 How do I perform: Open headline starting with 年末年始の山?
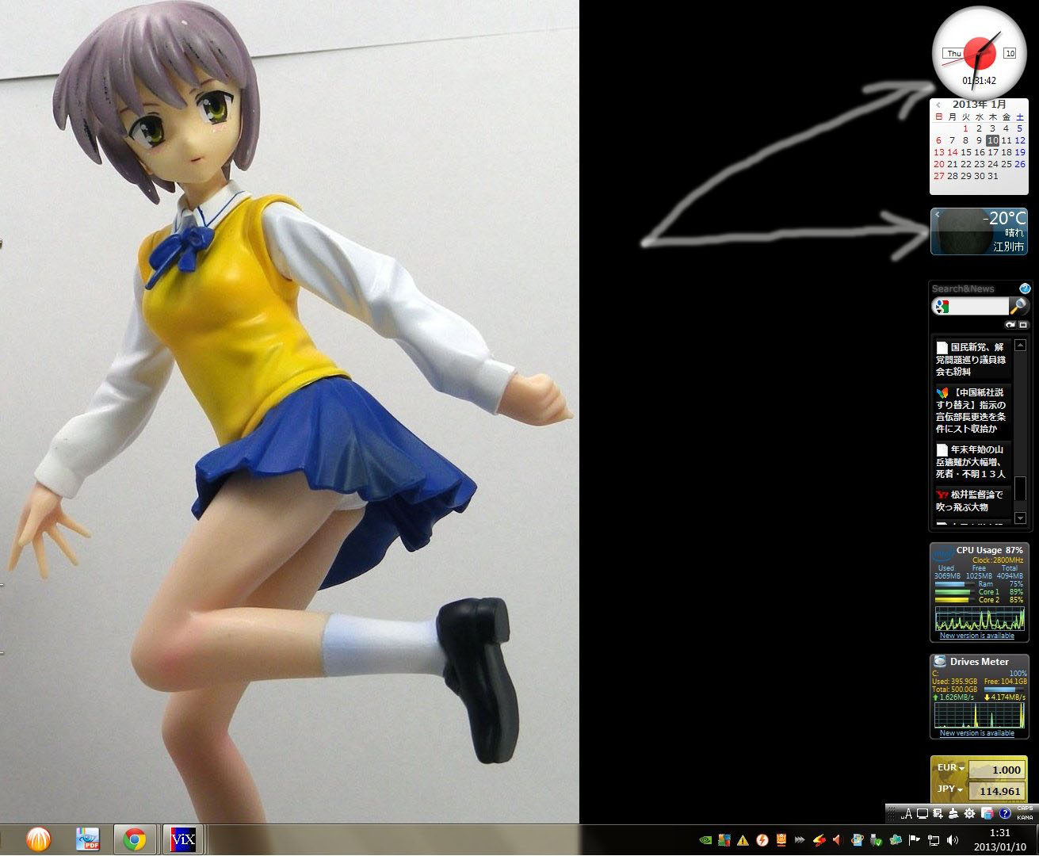pyautogui.click(x=972, y=461)
